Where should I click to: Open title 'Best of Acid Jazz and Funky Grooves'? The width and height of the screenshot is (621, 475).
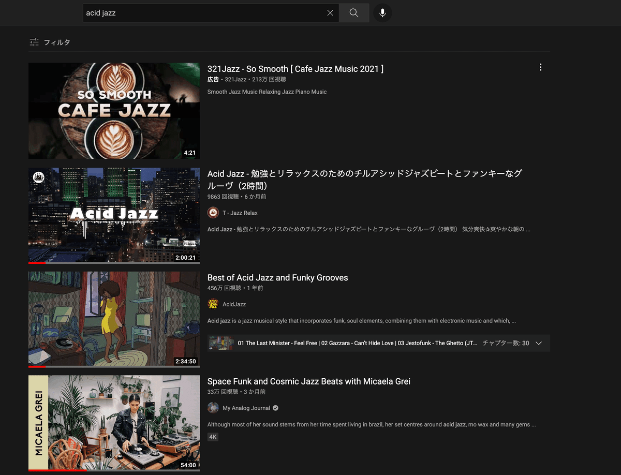278,278
